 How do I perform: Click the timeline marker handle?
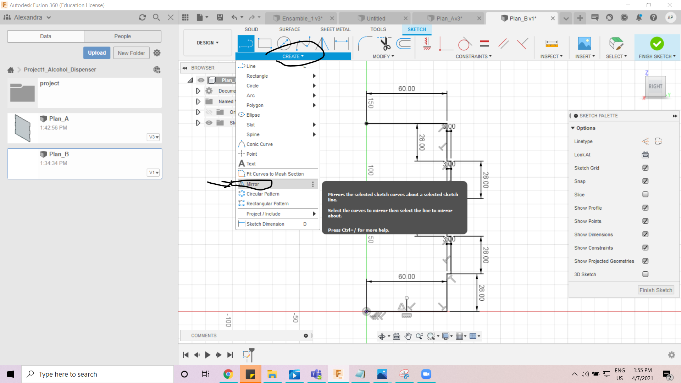pos(251,354)
